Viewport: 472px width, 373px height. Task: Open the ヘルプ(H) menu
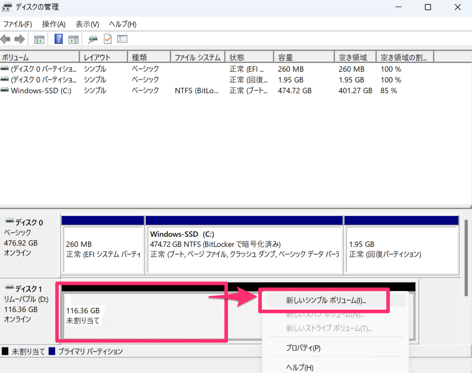(x=123, y=24)
